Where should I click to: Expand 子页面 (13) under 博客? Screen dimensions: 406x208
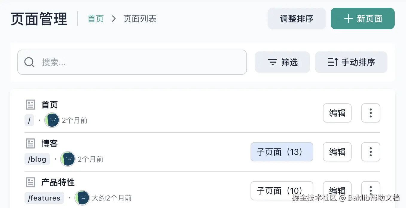coord(282,152)
